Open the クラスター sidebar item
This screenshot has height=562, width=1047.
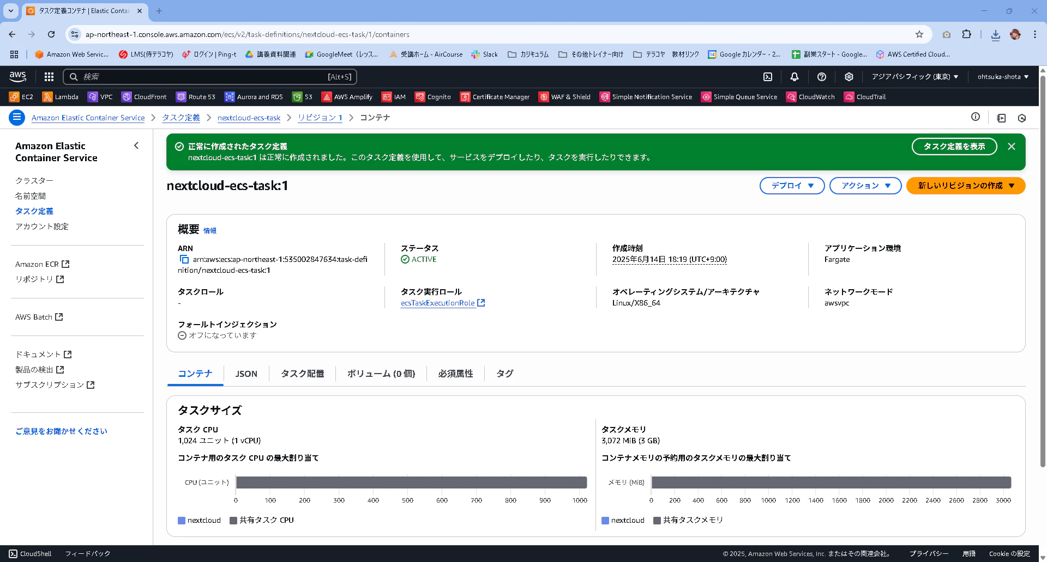(34, 181)
